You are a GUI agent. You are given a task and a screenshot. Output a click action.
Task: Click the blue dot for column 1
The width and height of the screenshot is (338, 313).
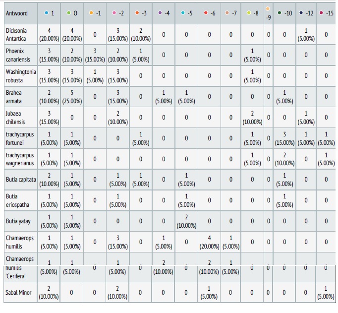[46, 13]
